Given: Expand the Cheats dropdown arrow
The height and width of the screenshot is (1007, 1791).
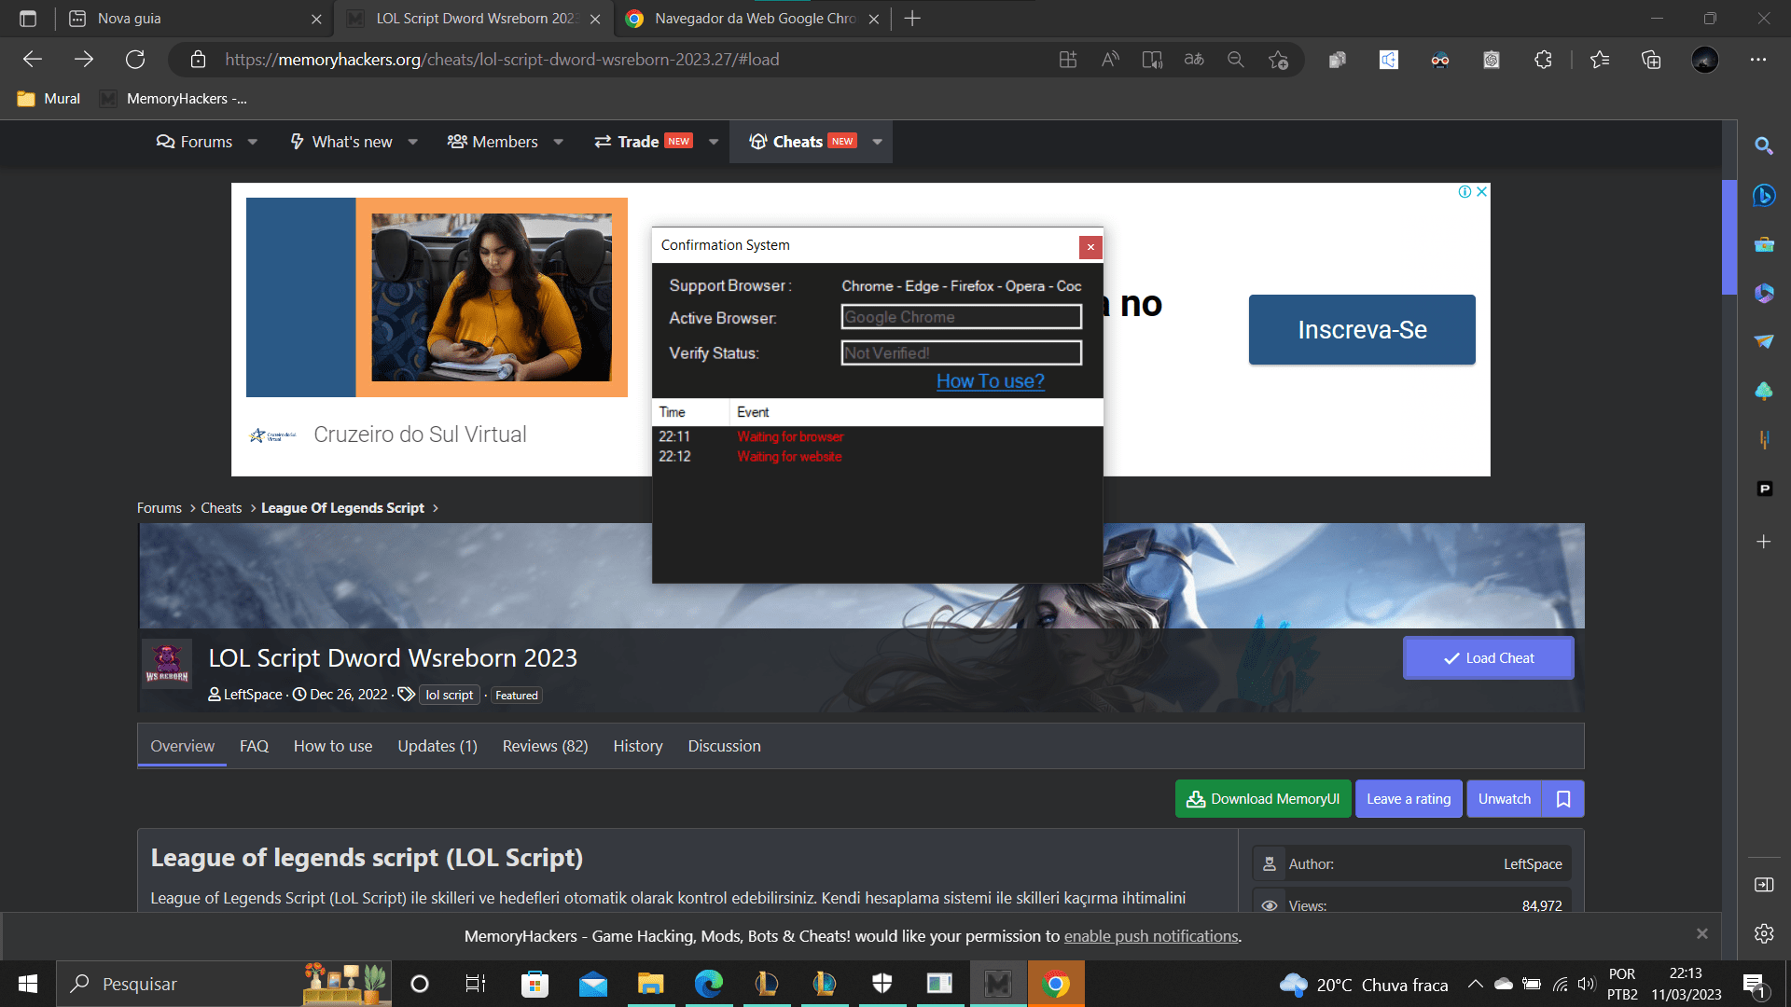Looking at the screenshot, I should point(878,142).
